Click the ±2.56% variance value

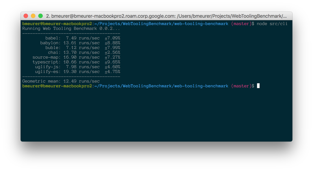112,52
